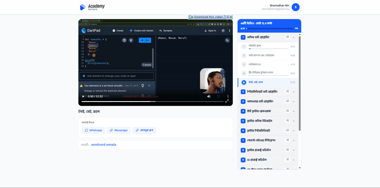Click the Academy Qamarix logo
Viewport: 380px width, 188px height.
(92, 7)
